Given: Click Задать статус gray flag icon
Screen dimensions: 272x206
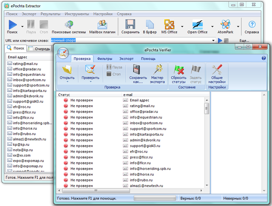Looking at the screenshot, I should [x=195, y=70].
